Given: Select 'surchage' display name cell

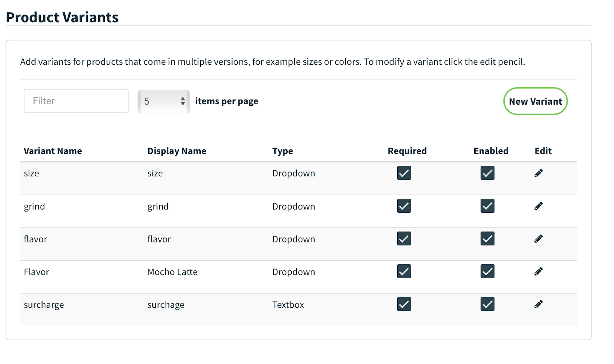Looking at the screenshot, I should (x=166, y=305).
